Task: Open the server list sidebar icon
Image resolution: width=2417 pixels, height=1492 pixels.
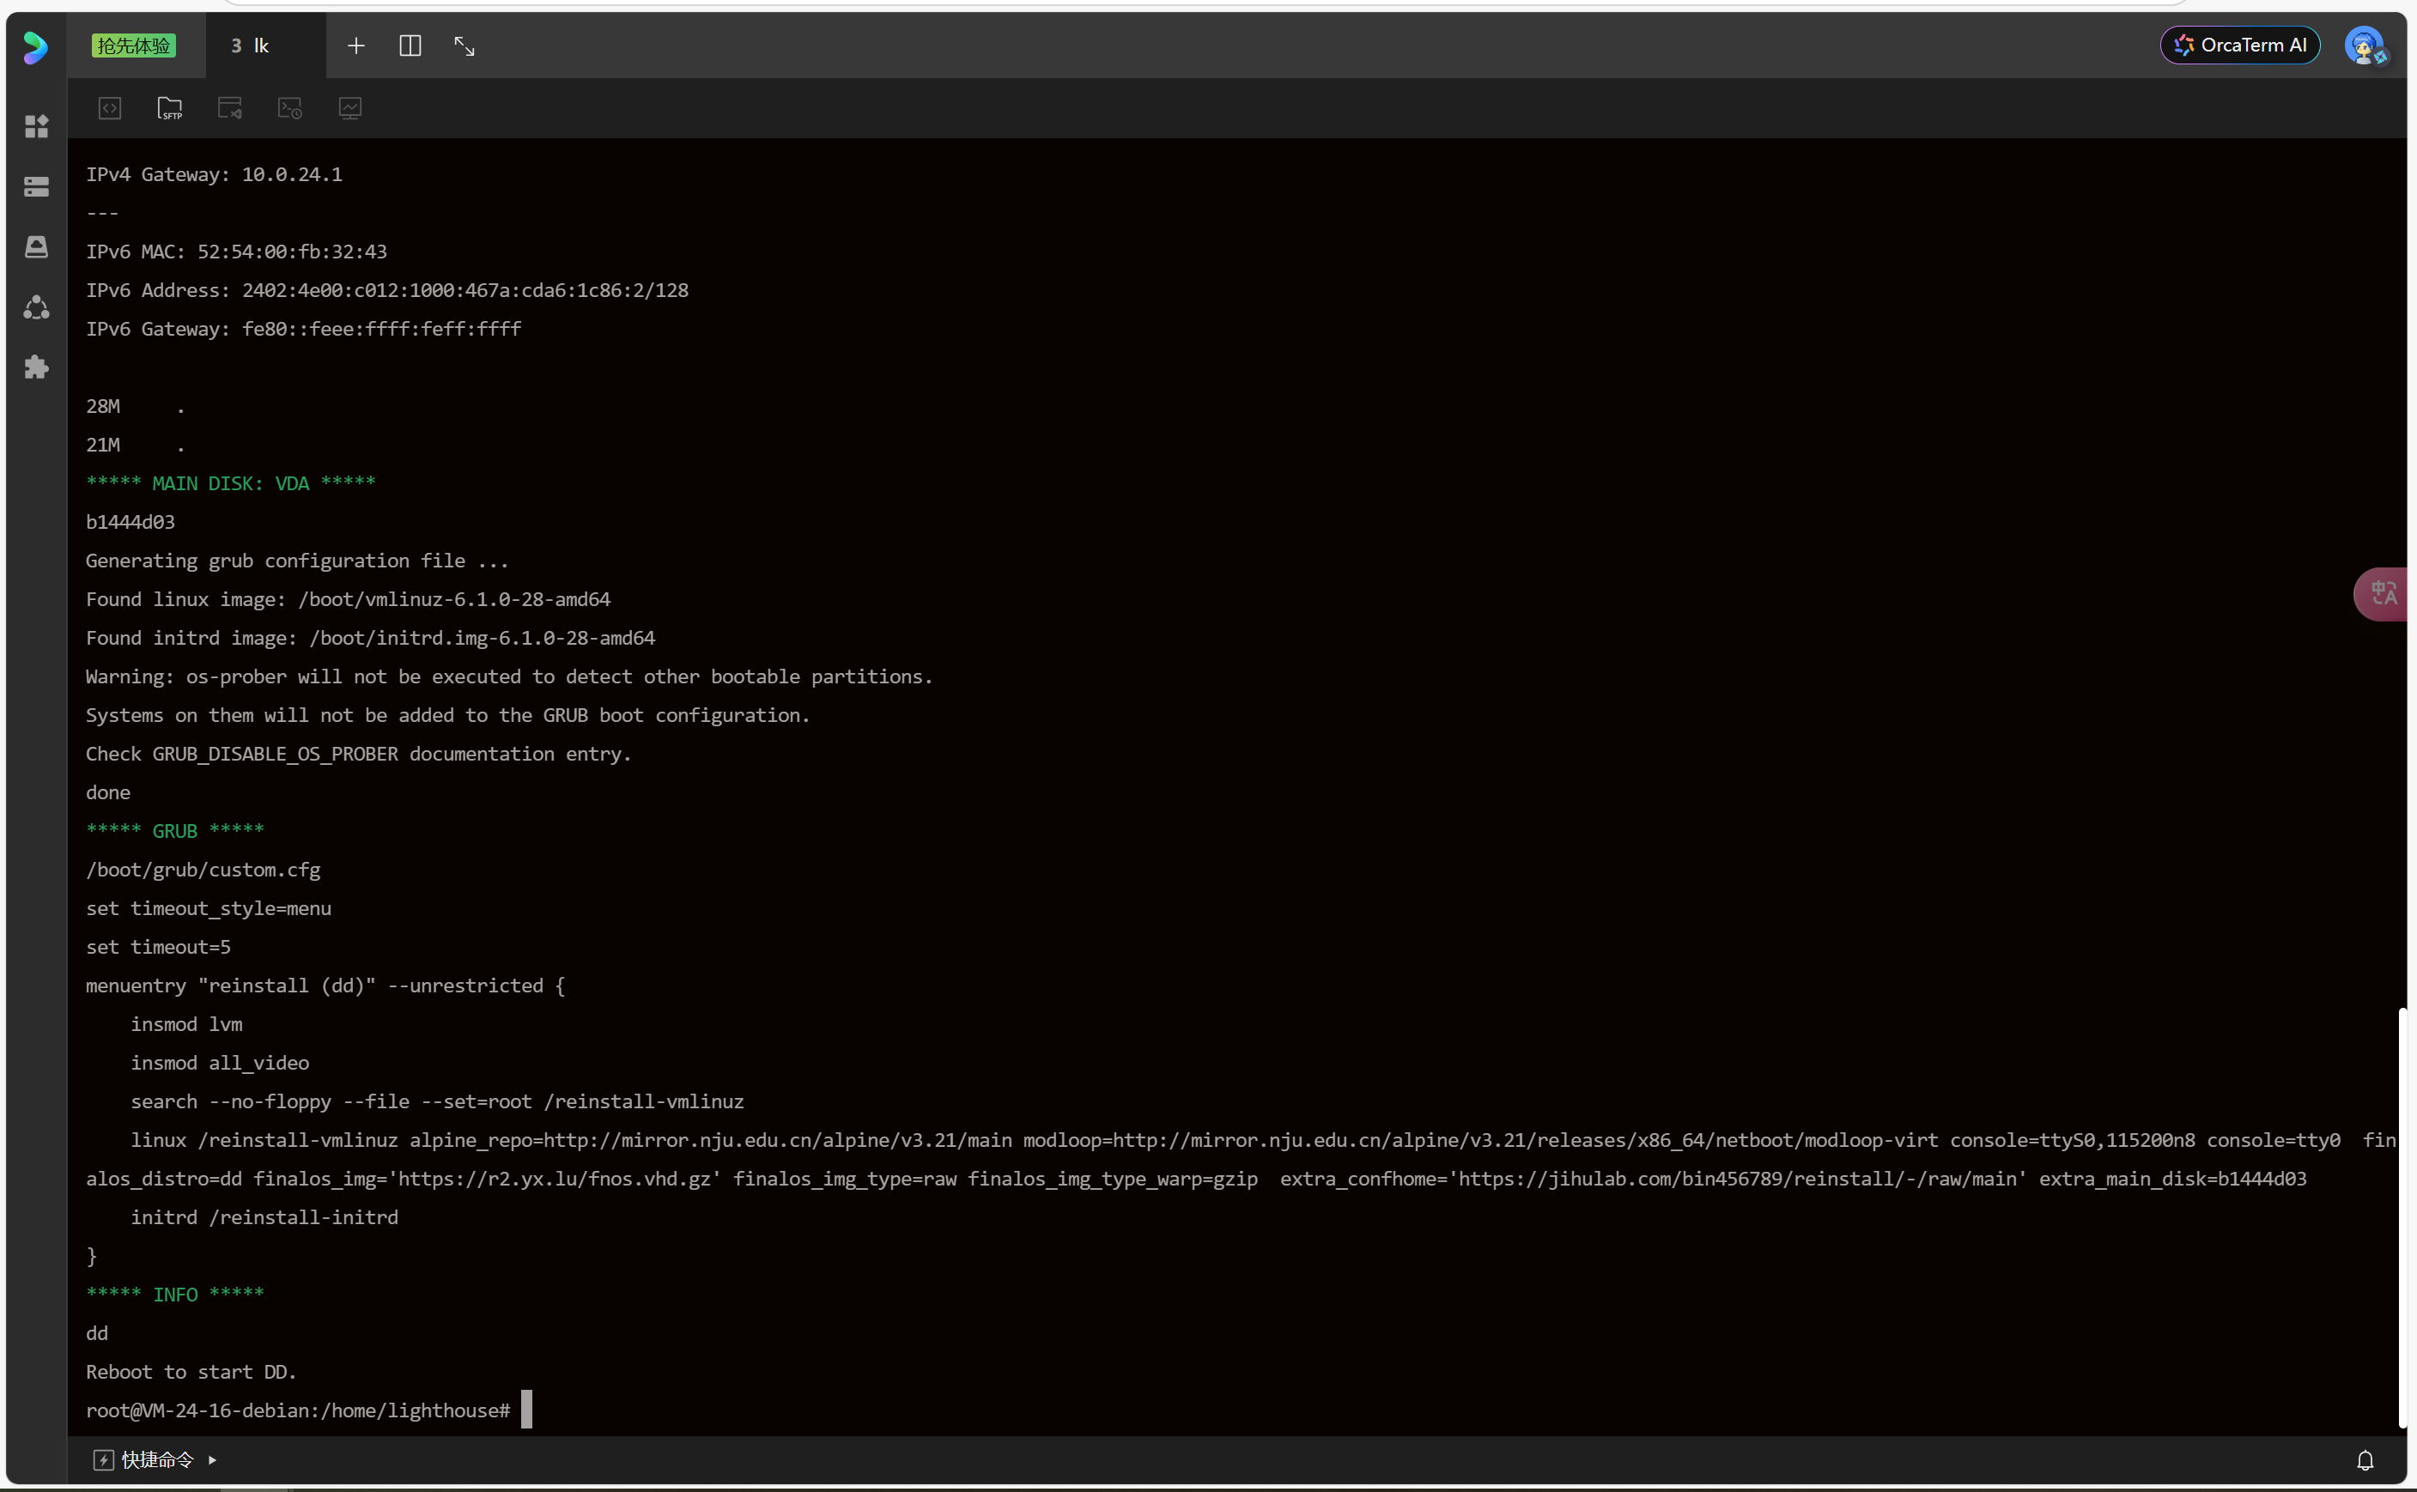Action: 37,186
